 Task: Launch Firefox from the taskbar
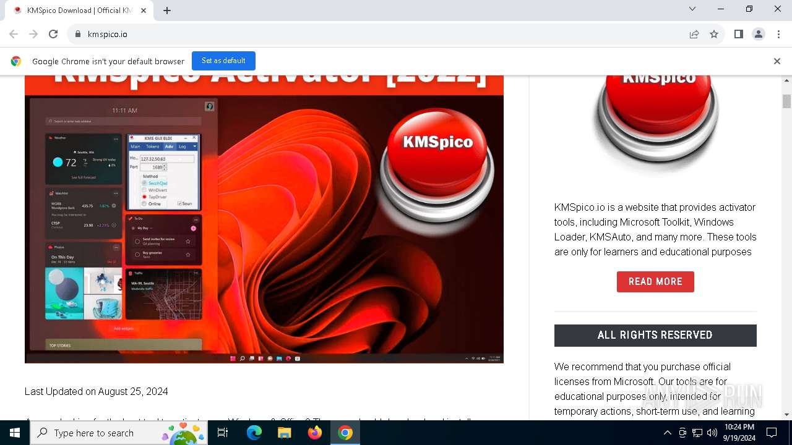[315, 433]
